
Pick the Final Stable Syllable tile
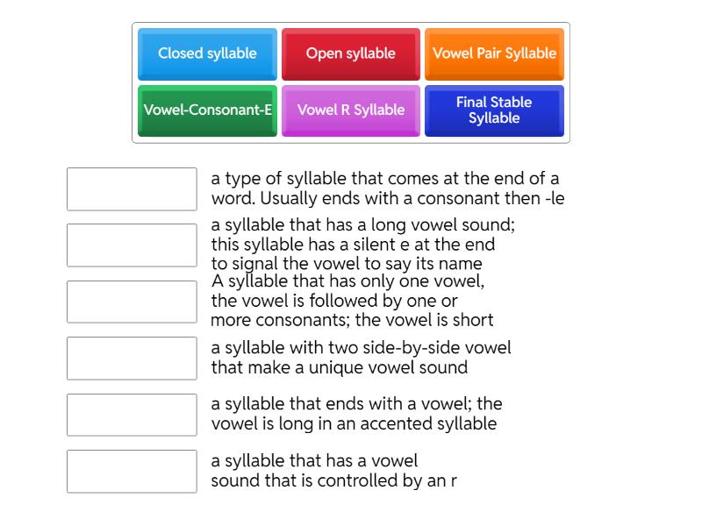pyautogui.click(x=495, y=111)
